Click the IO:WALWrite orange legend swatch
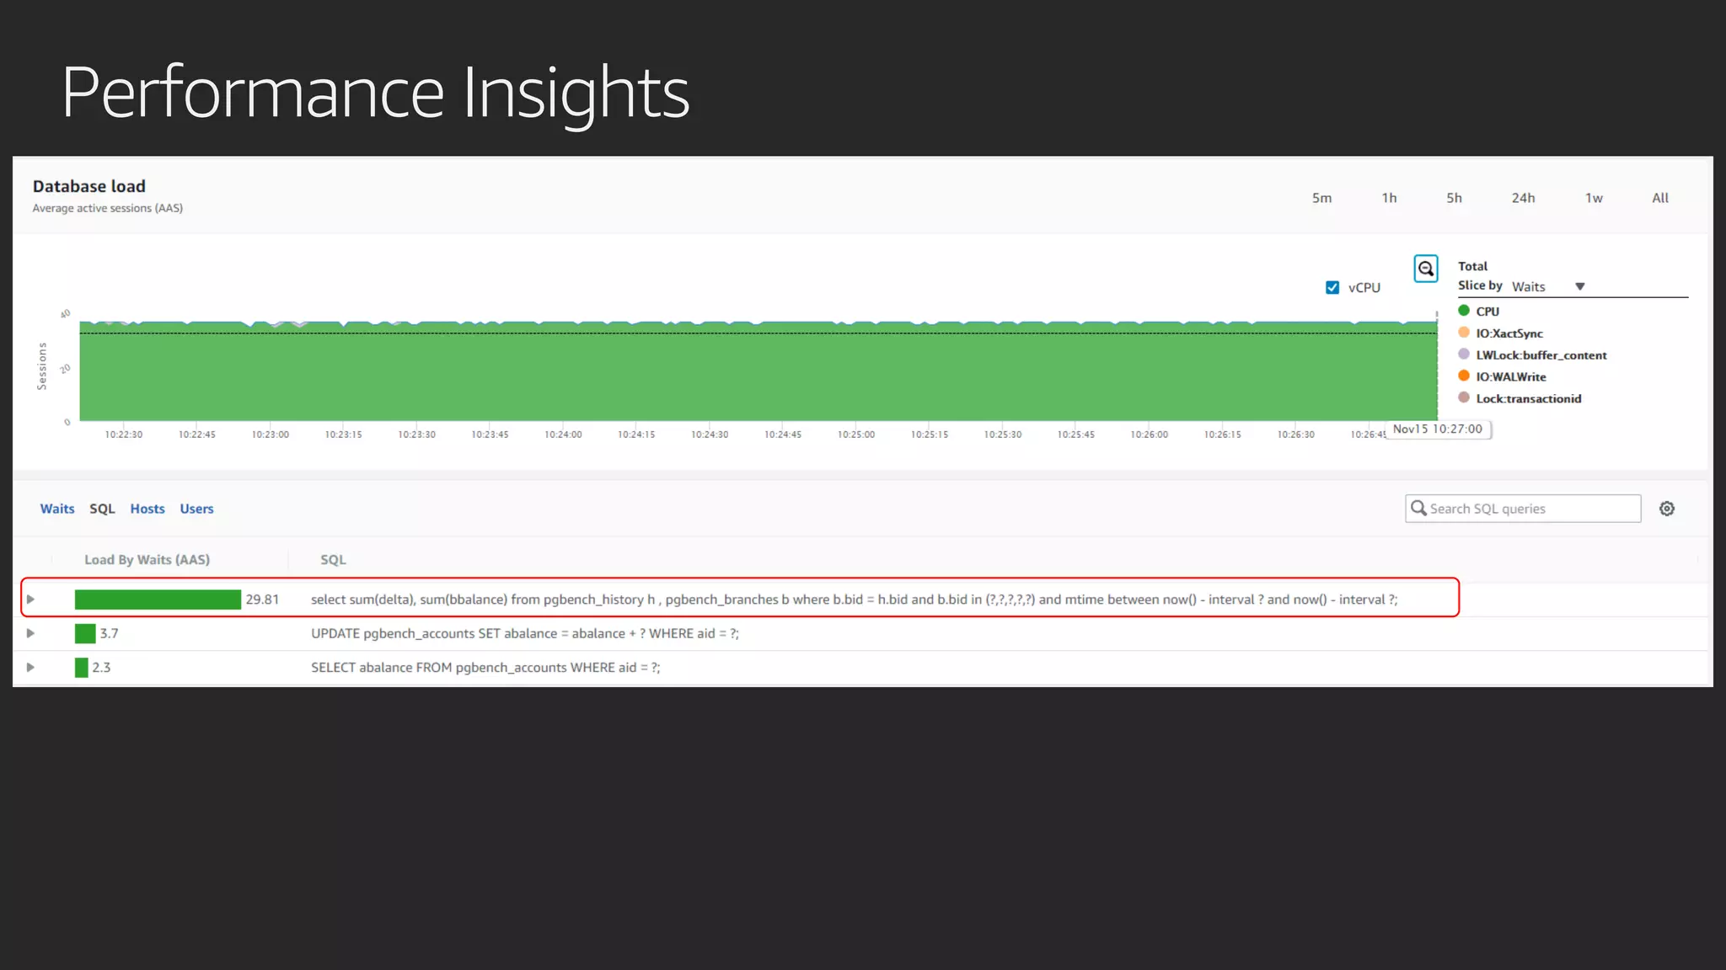 1464,376
